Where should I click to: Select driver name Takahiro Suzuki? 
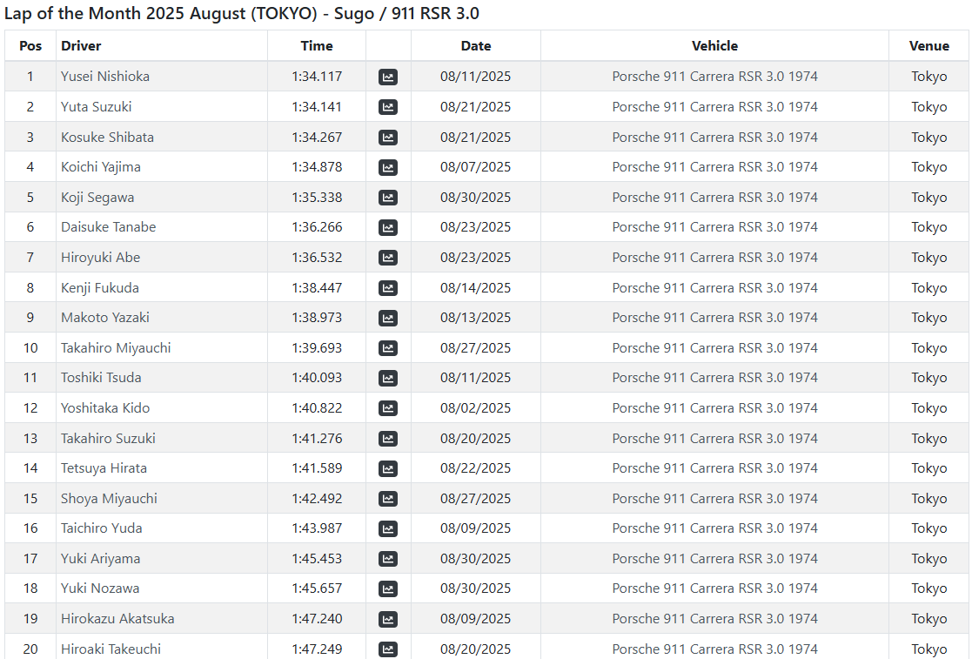(x=108, y=438)
